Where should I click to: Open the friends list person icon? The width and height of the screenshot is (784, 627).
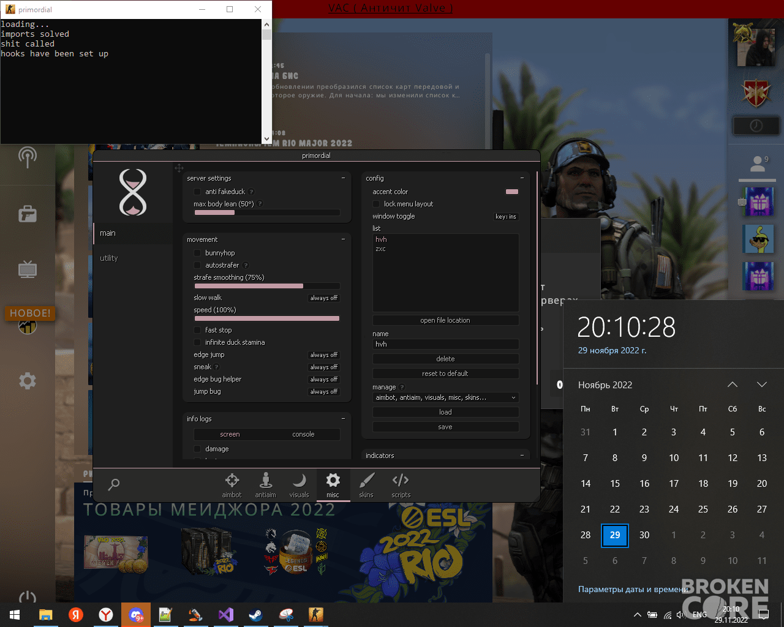pyautogui.click(x=759, y=163)
